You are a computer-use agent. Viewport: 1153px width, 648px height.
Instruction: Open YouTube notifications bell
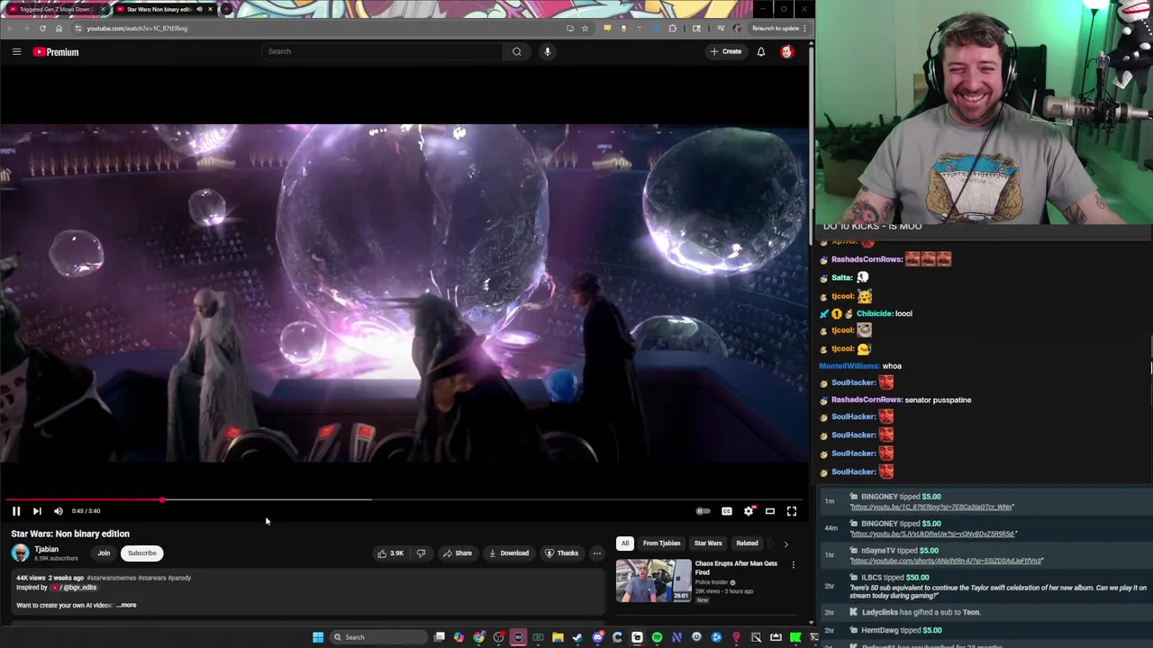click(x=761, y=51)
